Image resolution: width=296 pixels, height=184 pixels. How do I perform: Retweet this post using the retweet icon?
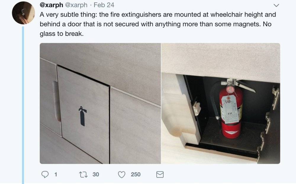83,174
